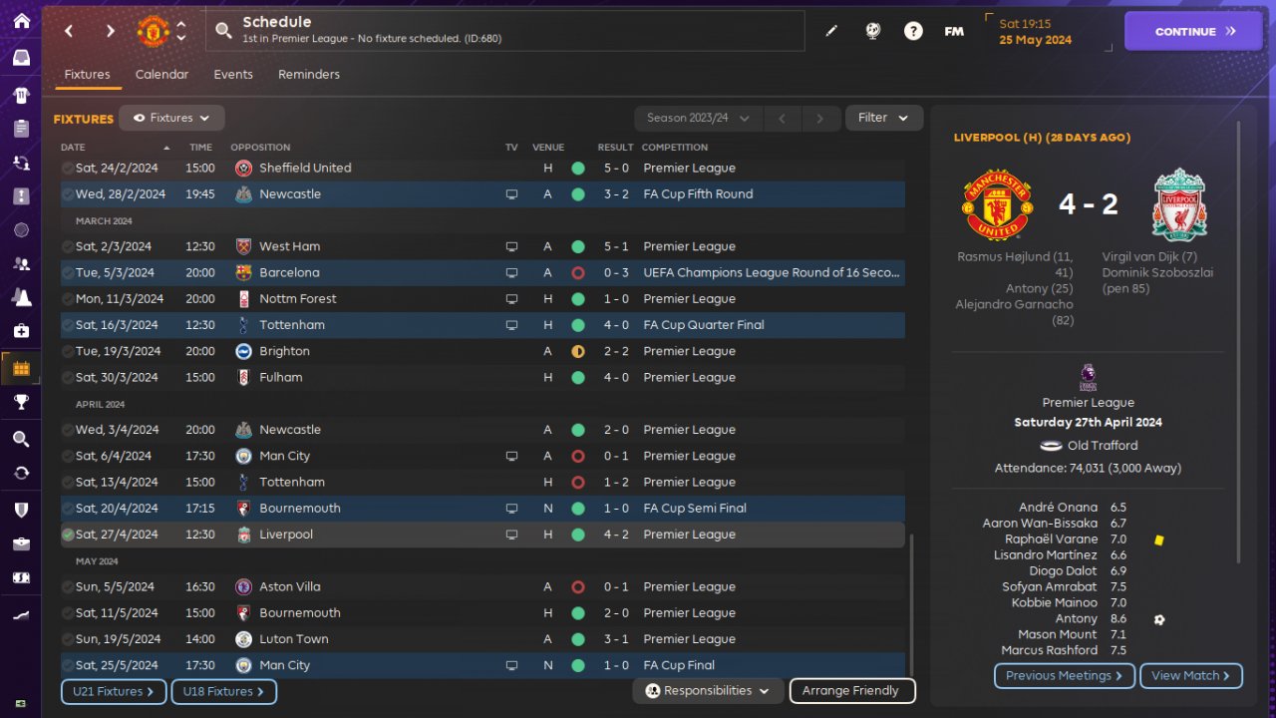1276x718 pixels.
Task: Open the Scouting magnifier icon in sidebar
Action: click(21, 439)
